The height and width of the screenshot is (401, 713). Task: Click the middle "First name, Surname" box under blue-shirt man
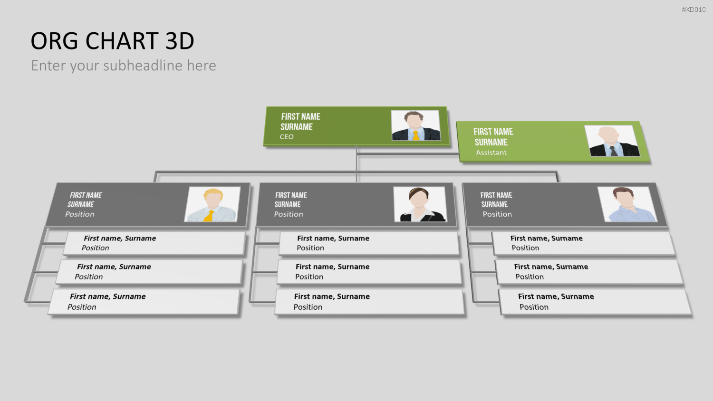(589, 272)
